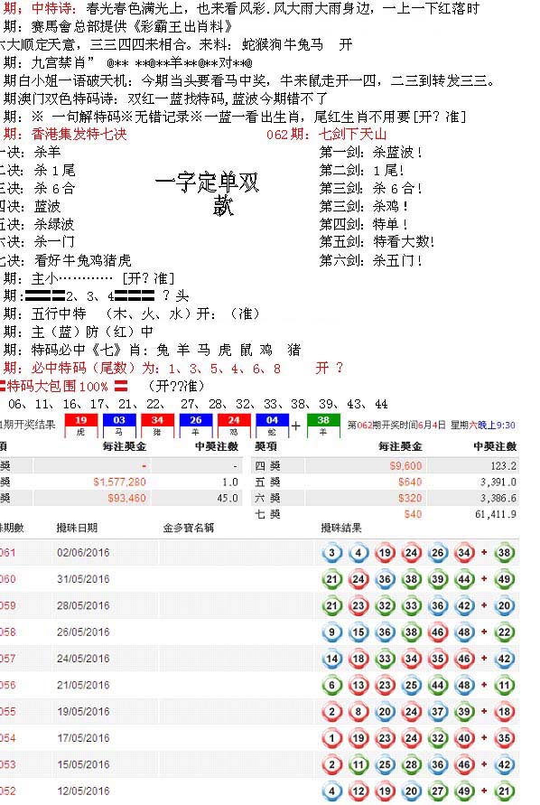Viewport: 540px width, 805px height.
Task: Click the $1,577,280 prize amount
Action: [119, 482]
